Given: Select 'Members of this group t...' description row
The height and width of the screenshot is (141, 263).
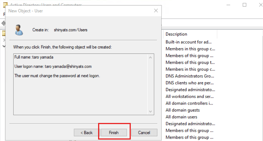Looking at the screenshot, I should (190, 62).
